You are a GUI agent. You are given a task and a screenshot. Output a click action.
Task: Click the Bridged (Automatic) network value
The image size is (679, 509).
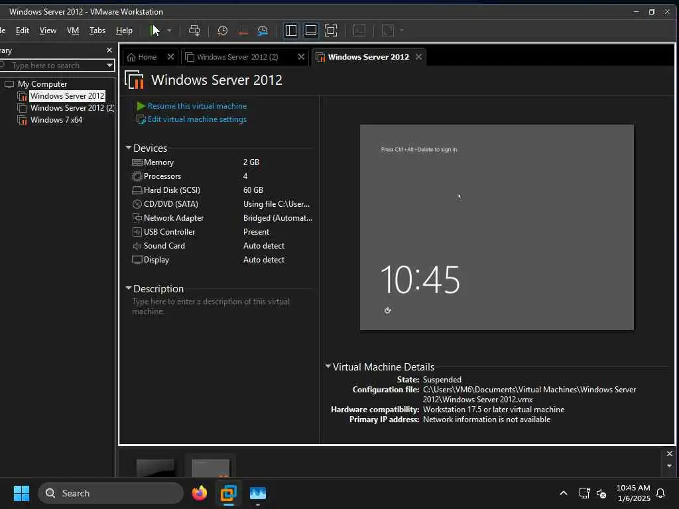(x=278, y=217)
